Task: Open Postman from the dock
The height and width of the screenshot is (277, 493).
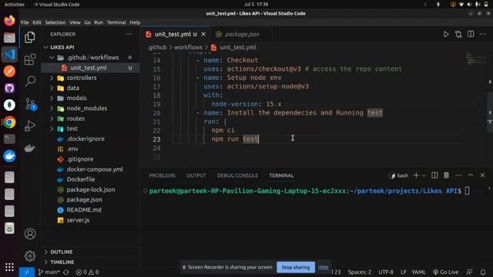Action: [9, 72]
